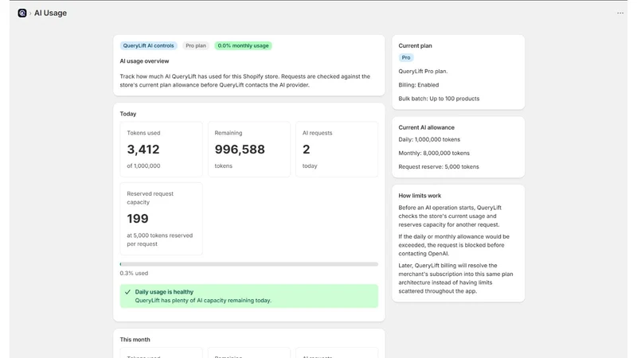Click the 199 reserved request capacity value
Screen dimensions: 637x358
click(137, 219)
